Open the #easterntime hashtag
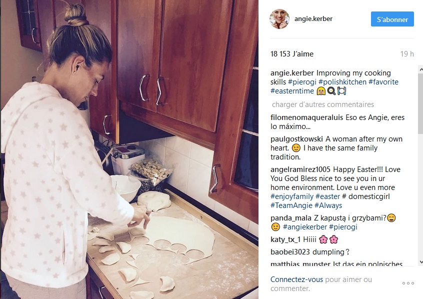Screen dimensions: 423x299 pyautogui.click(x=292, y=91)
